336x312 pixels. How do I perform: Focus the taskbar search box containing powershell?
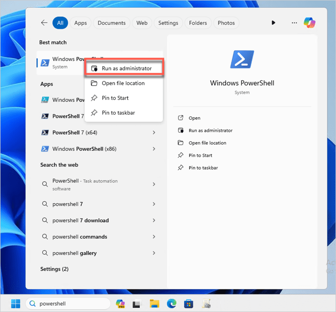[x=68, y=304]
